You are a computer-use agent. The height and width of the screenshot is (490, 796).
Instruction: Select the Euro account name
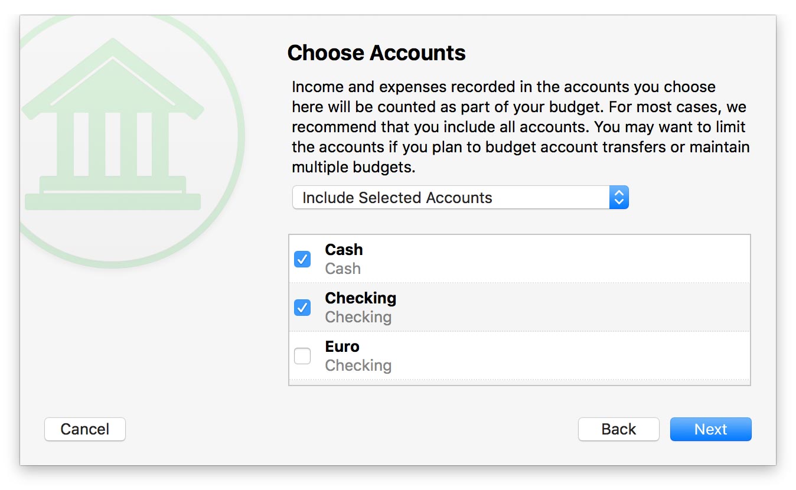coord(342,347)
